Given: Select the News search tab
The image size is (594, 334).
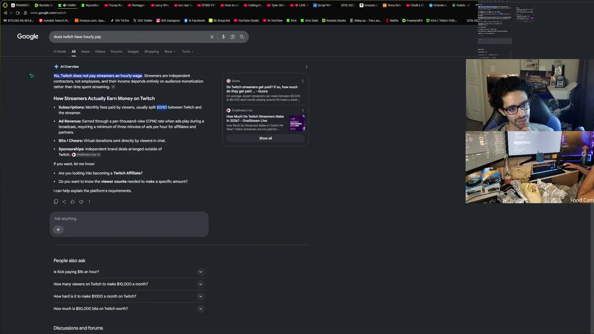Looking at the screenshot, I should [85, 51].
